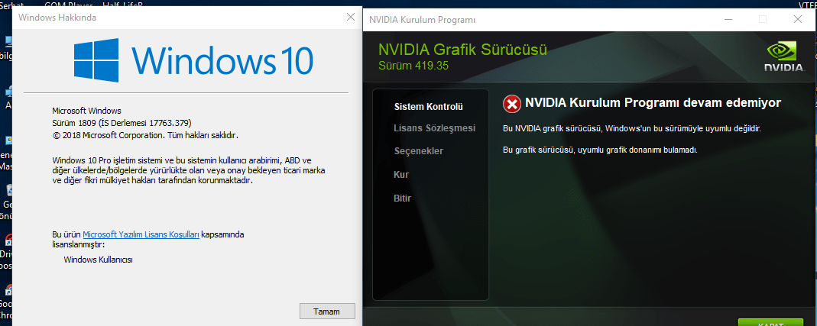Select the Seçenekler step
Viewport: 817px width, 326px height.
[418, 151]
